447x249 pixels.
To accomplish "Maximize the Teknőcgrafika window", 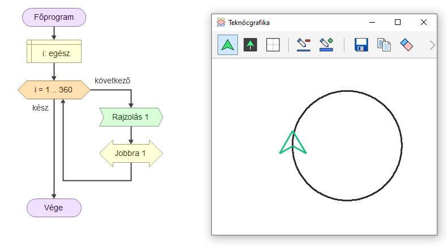I will 398,23.
